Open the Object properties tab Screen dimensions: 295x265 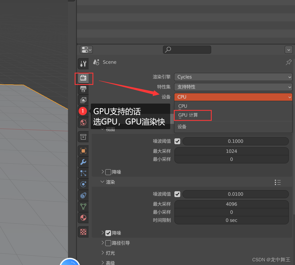click(83, 151)
